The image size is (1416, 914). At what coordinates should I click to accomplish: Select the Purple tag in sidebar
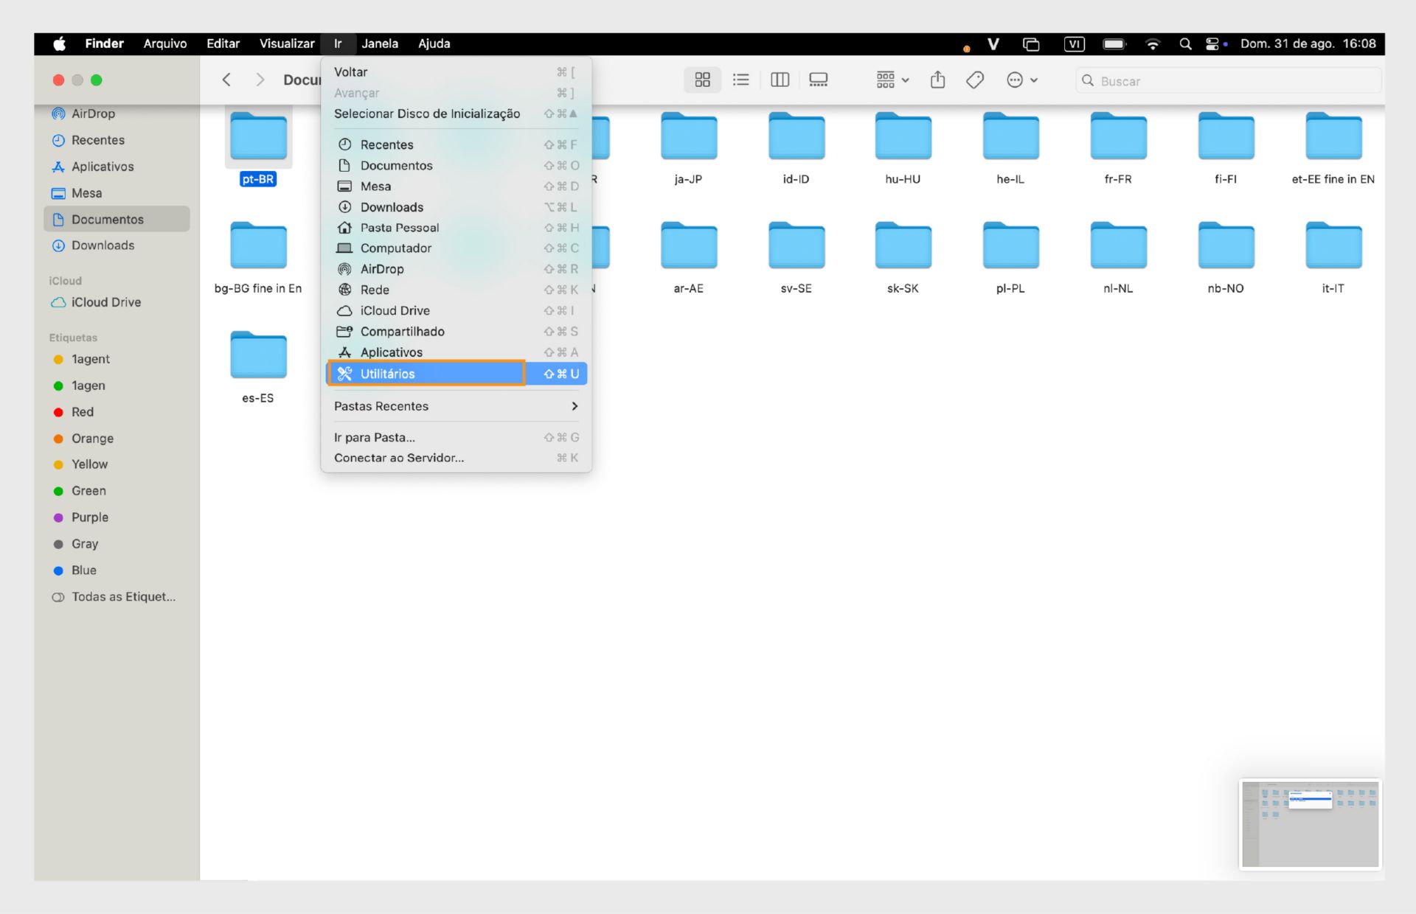pyautogui.click(x=89, y=517)
